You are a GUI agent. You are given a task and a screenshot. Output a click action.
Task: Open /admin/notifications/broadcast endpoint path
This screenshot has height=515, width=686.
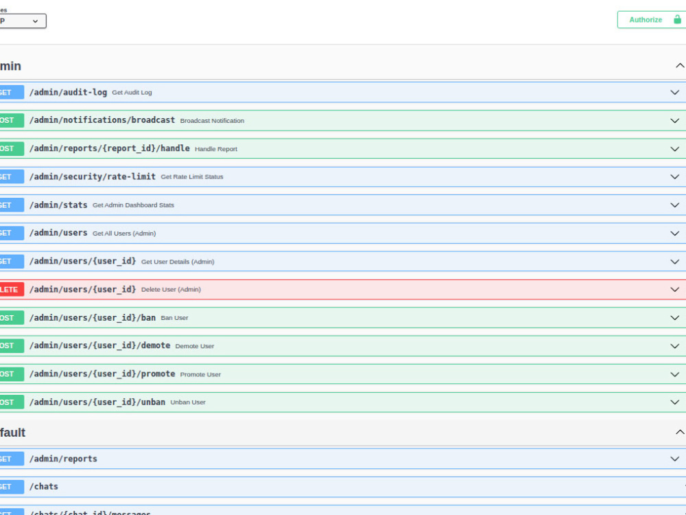102,120
